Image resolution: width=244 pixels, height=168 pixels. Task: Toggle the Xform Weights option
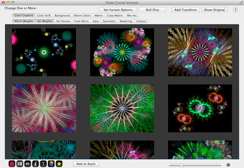click(x=24, y=21)
